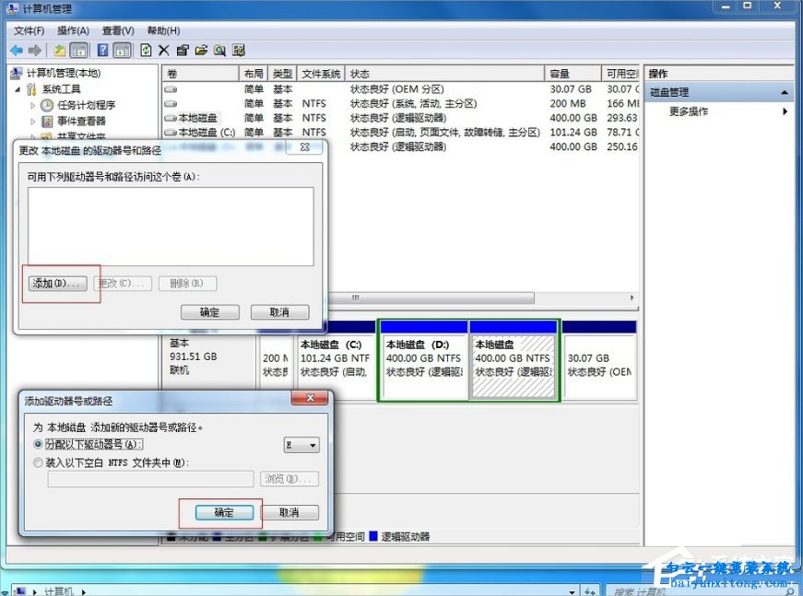The image size is (803, 596).
Task: Click the 确定 button in add dialog
Action: 224,512
